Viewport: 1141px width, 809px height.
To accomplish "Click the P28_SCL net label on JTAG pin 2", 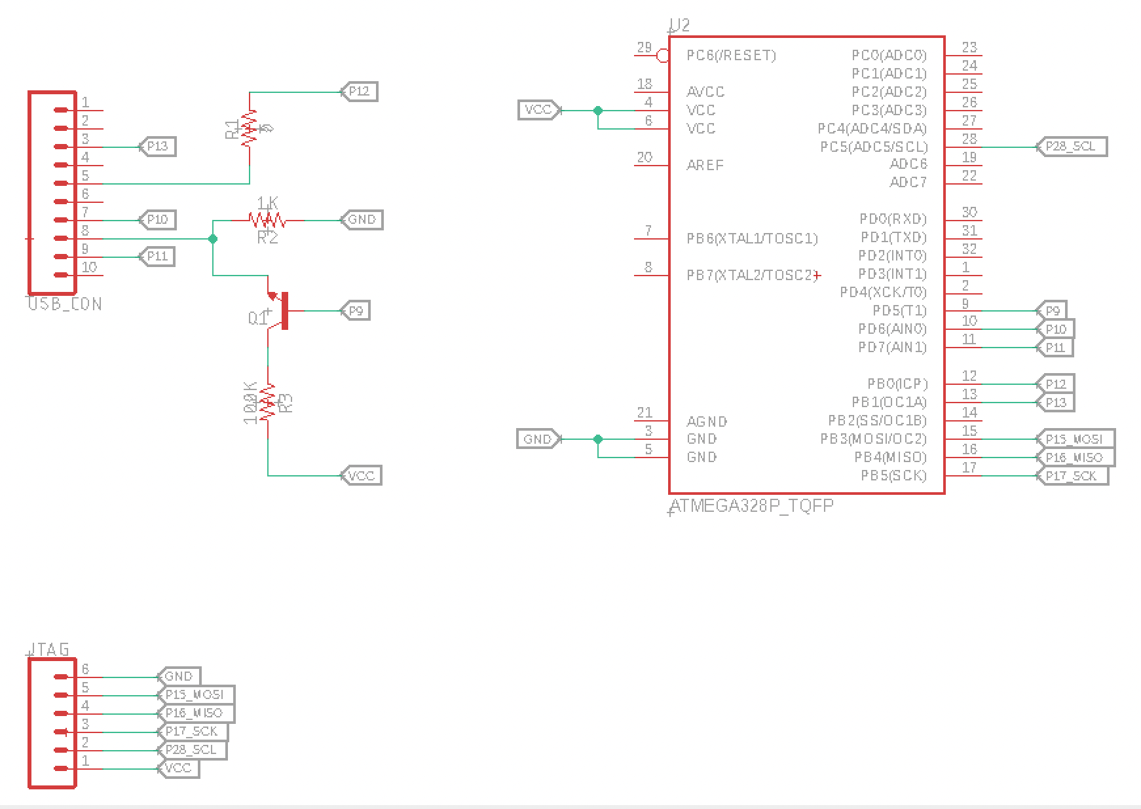I will (x=193, y=750).
